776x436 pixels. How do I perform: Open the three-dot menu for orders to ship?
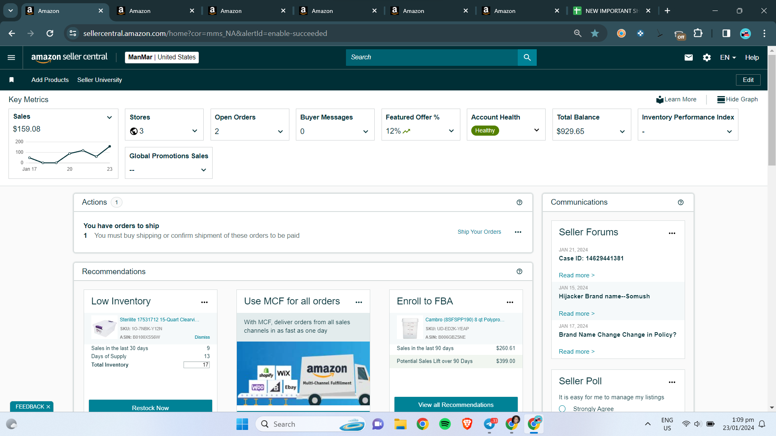pos(518,232)
